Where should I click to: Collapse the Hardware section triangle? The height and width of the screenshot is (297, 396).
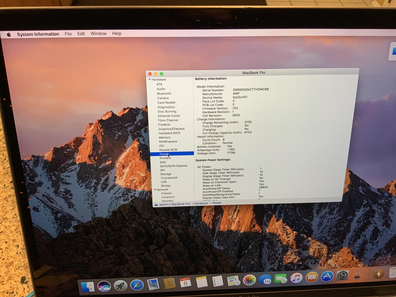(x=150, y=79)
